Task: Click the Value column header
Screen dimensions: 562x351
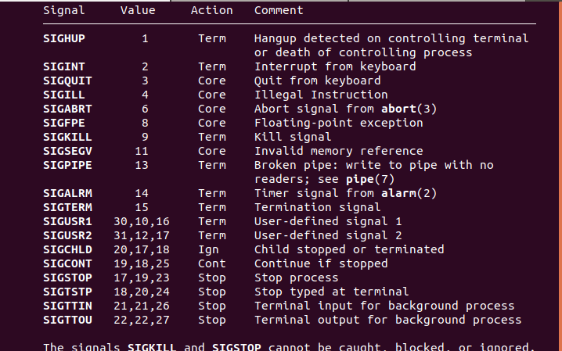Action: click(x=138, y=11)
